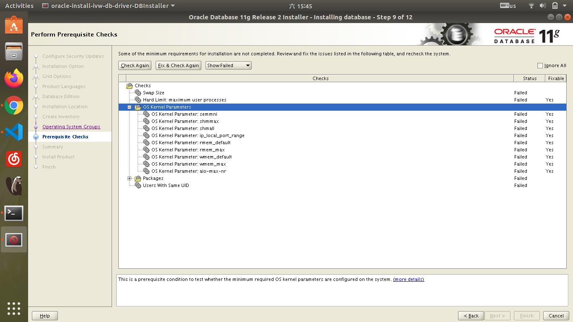Viewport: 573px width, 322px height.
Task: Click the Wi-Fi icon in the top bar
Action: tap(531, 5)
